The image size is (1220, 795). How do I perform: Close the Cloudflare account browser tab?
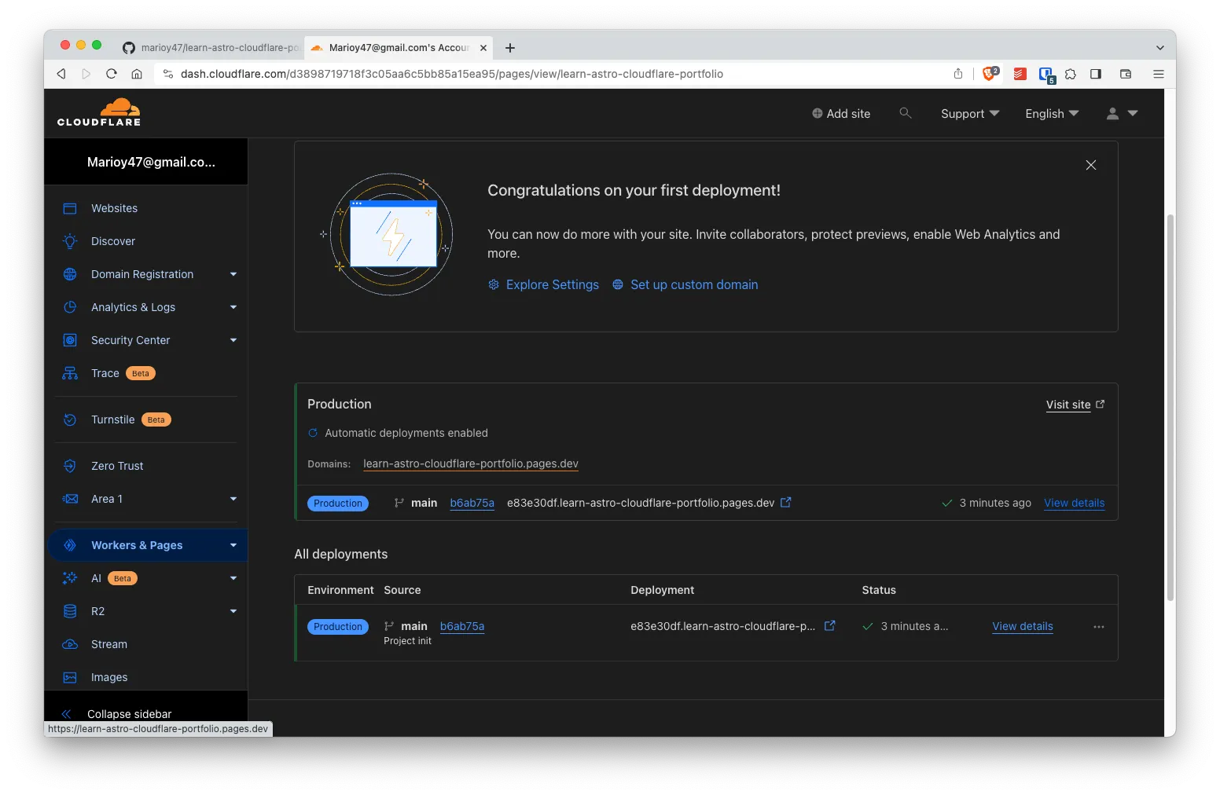pos(483,48)
